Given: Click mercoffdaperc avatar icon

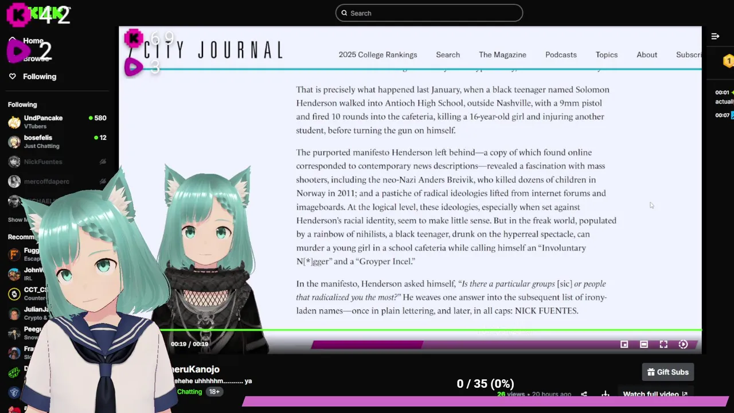Looking at the screenshot, I should [14, 181].
